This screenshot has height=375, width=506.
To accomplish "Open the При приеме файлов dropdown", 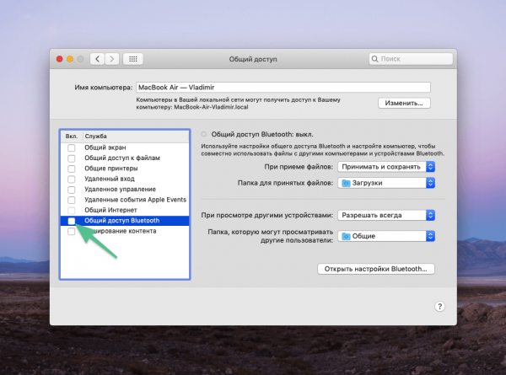I will tap(386, 167).
